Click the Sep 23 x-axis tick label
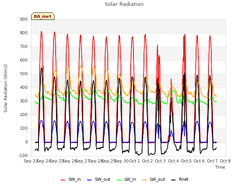 point(31,161)
